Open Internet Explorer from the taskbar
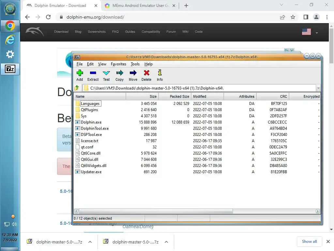The width and height of the screenshot is (334, 251). pos(10,40)
